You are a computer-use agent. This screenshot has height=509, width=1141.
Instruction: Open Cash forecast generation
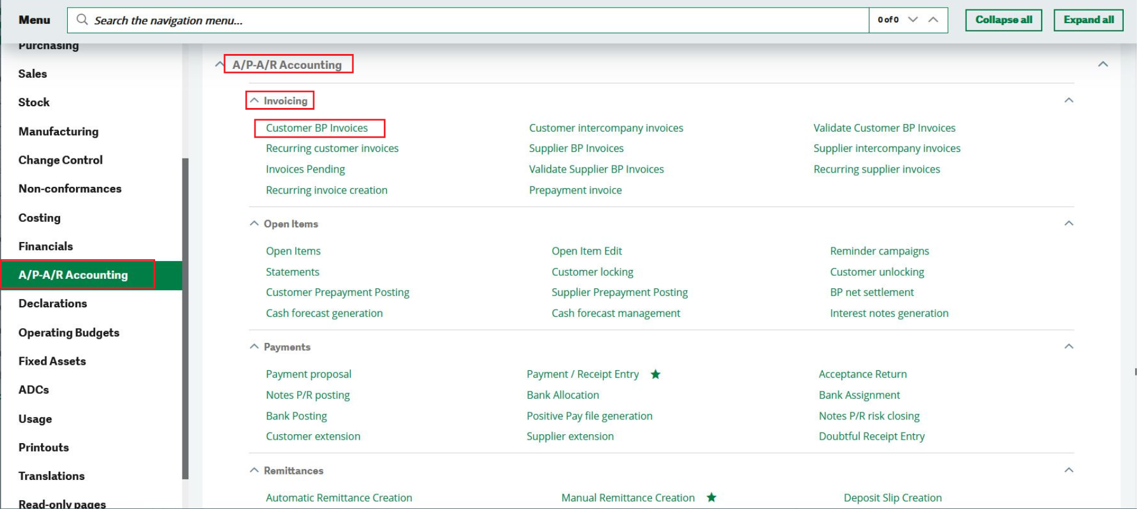click(x=324, y=313)
